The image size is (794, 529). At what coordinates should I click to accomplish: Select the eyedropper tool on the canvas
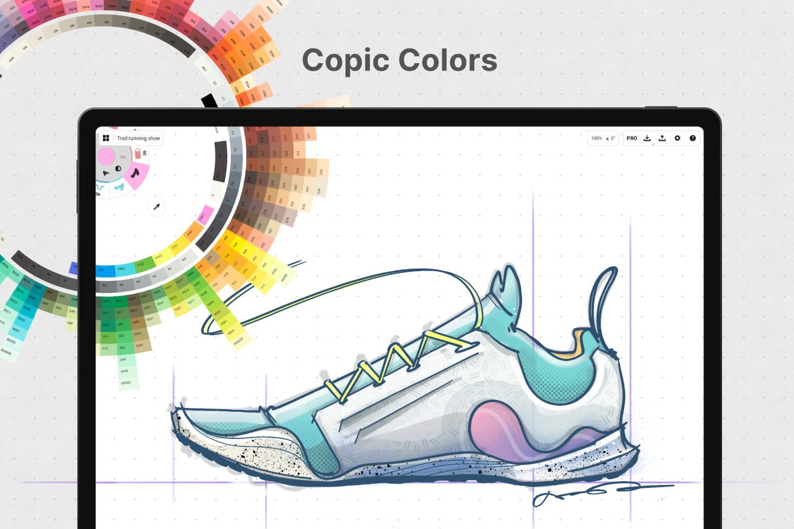156,207
